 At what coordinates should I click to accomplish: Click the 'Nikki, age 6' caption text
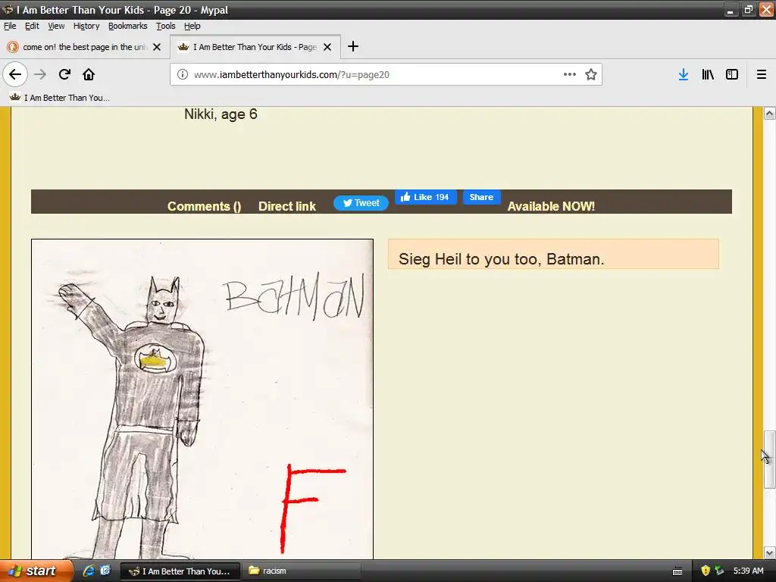tap(221, 115)
